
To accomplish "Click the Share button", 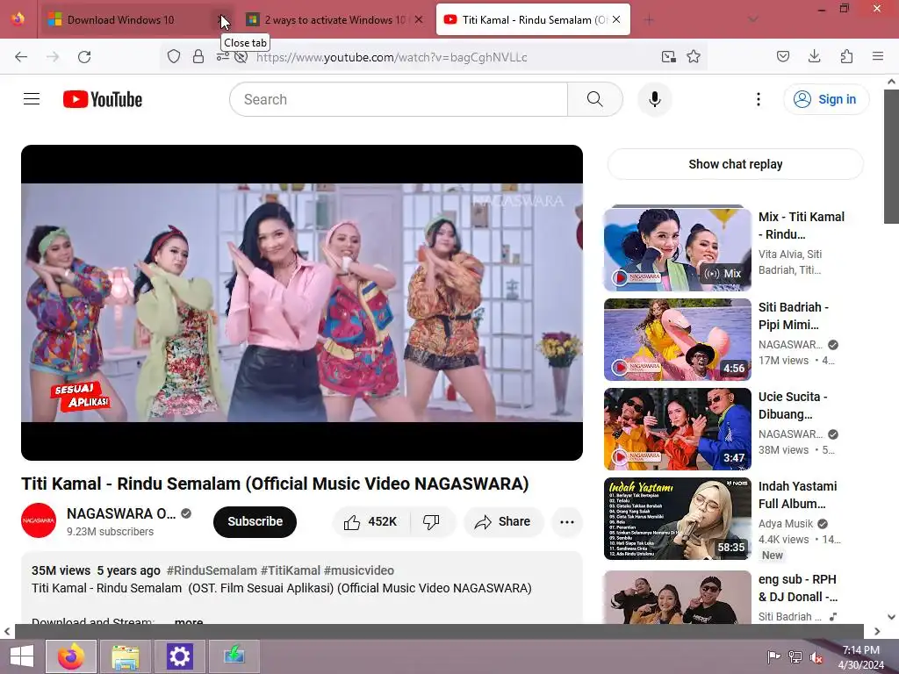I will click(503, 521).
